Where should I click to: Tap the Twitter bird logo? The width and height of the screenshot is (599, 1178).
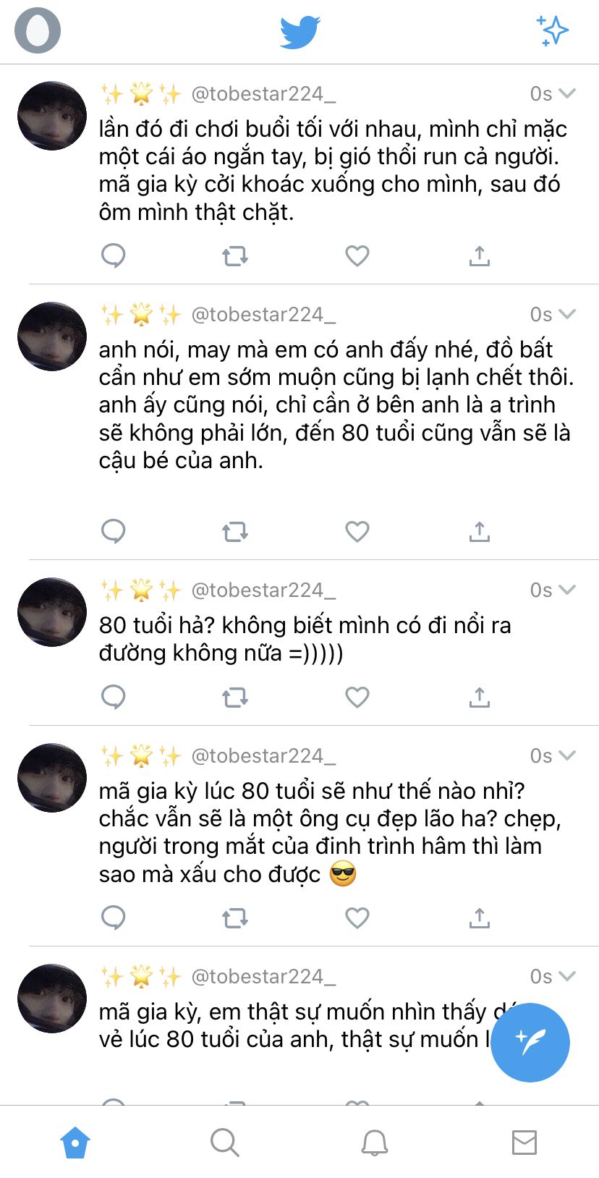(x=299, y=32)
